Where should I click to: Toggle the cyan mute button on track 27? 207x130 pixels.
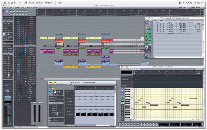tap(18, 71)
